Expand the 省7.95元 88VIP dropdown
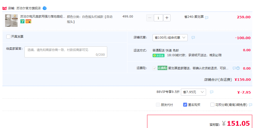The image size is (253, 128). [193, 92]
